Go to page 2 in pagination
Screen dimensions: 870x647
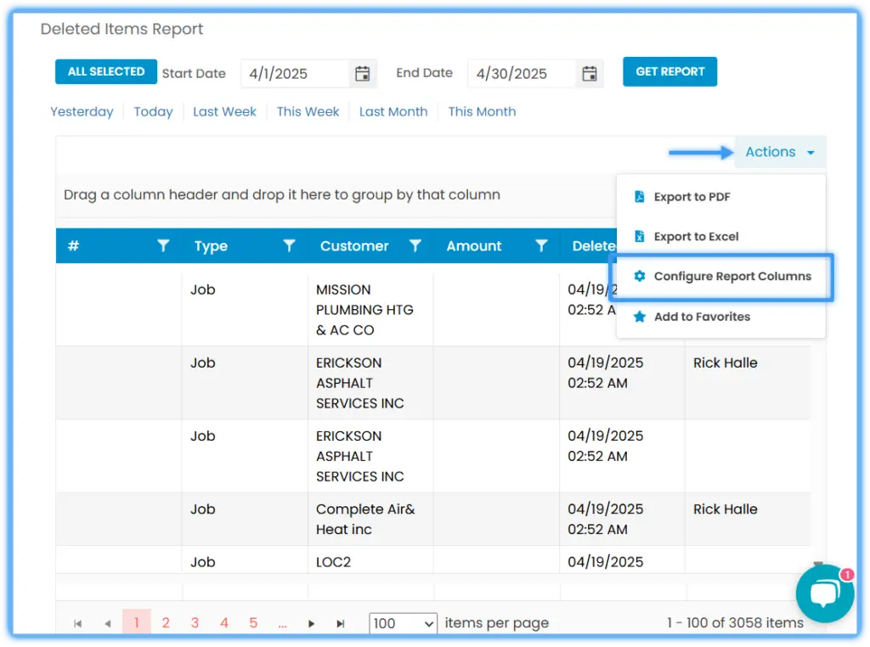tap(166, 622)
